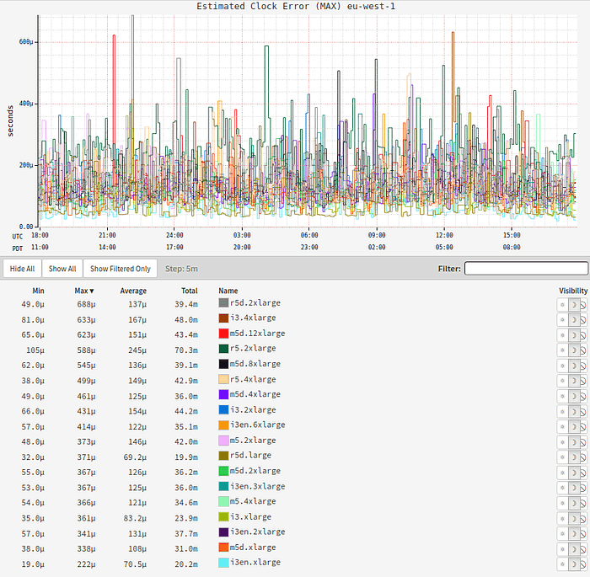This screenshot has height=577, width=590.
Task: Hide the m5d.4xlarge series via slashed-circle icon
Action: pos(582,395)
